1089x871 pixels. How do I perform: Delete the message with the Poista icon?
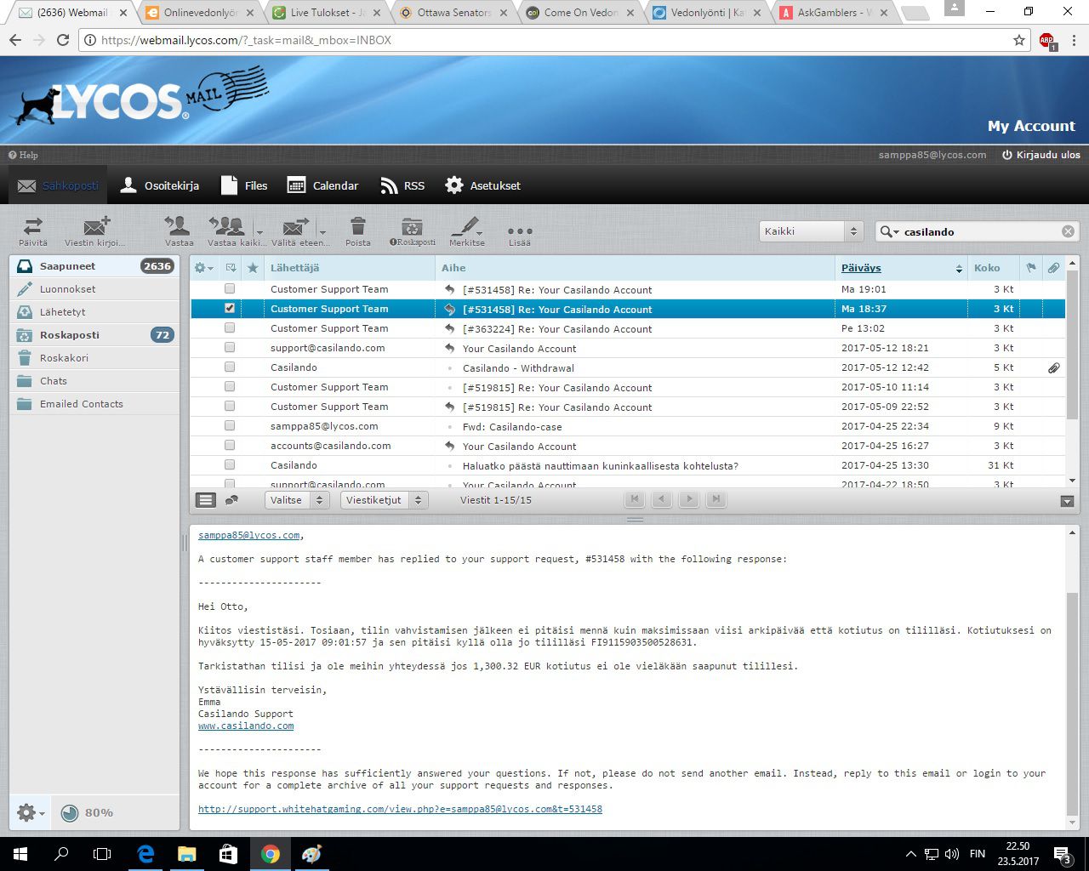click(358, 231)
